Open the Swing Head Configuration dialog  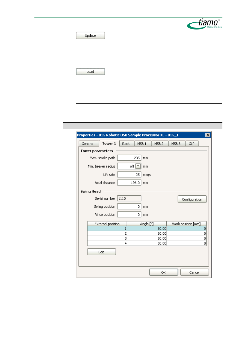(x=192, y=199)
